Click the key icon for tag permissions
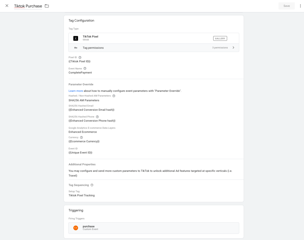 (76, 48)
